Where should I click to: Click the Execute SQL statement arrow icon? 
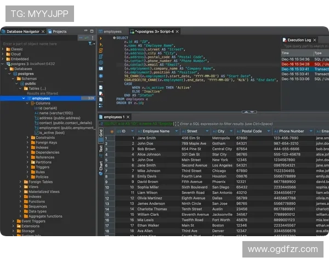click(101, 38)
